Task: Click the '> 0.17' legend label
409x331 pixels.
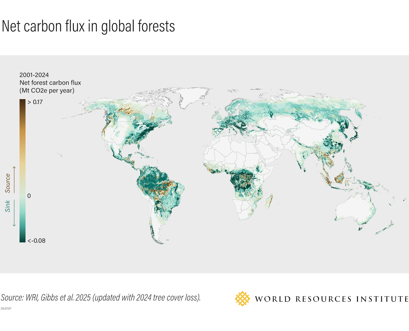Action: click(x=35, y=102)
